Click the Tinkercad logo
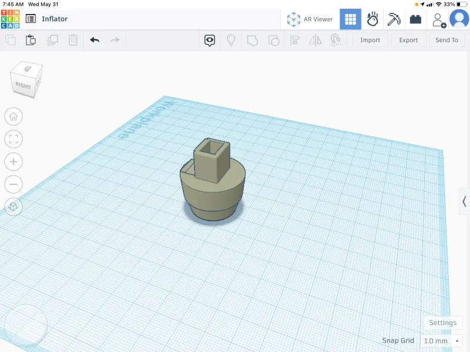The height and width of the screenshot is (352, 470). (x=10, y=19)
